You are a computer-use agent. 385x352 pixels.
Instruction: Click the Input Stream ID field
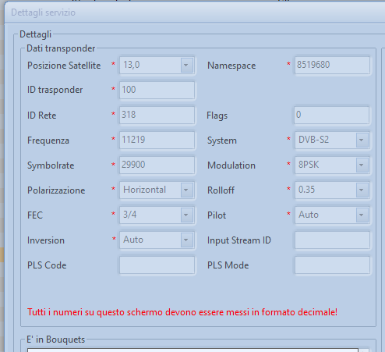click(332, 240)
